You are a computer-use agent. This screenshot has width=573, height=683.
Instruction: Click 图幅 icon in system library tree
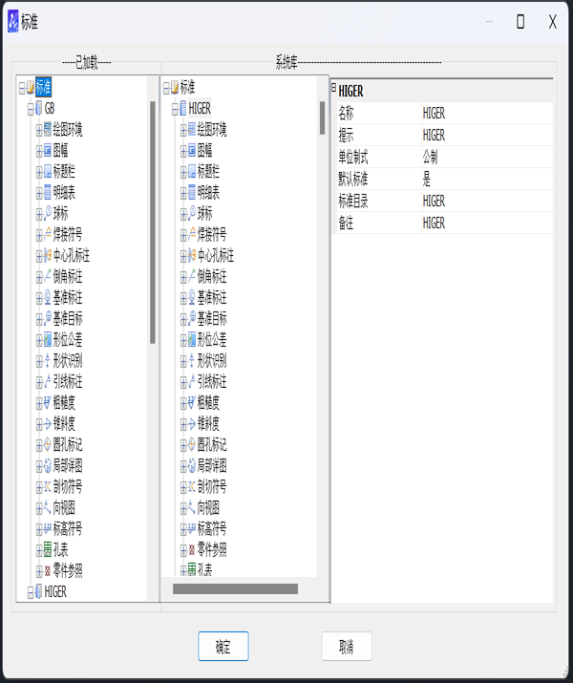click(192, 151)
